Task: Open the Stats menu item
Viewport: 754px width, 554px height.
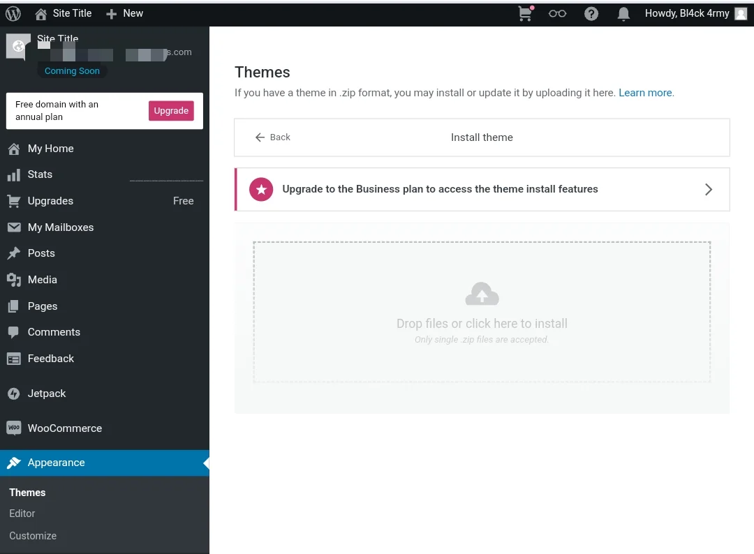Action: tap(104, 175)
